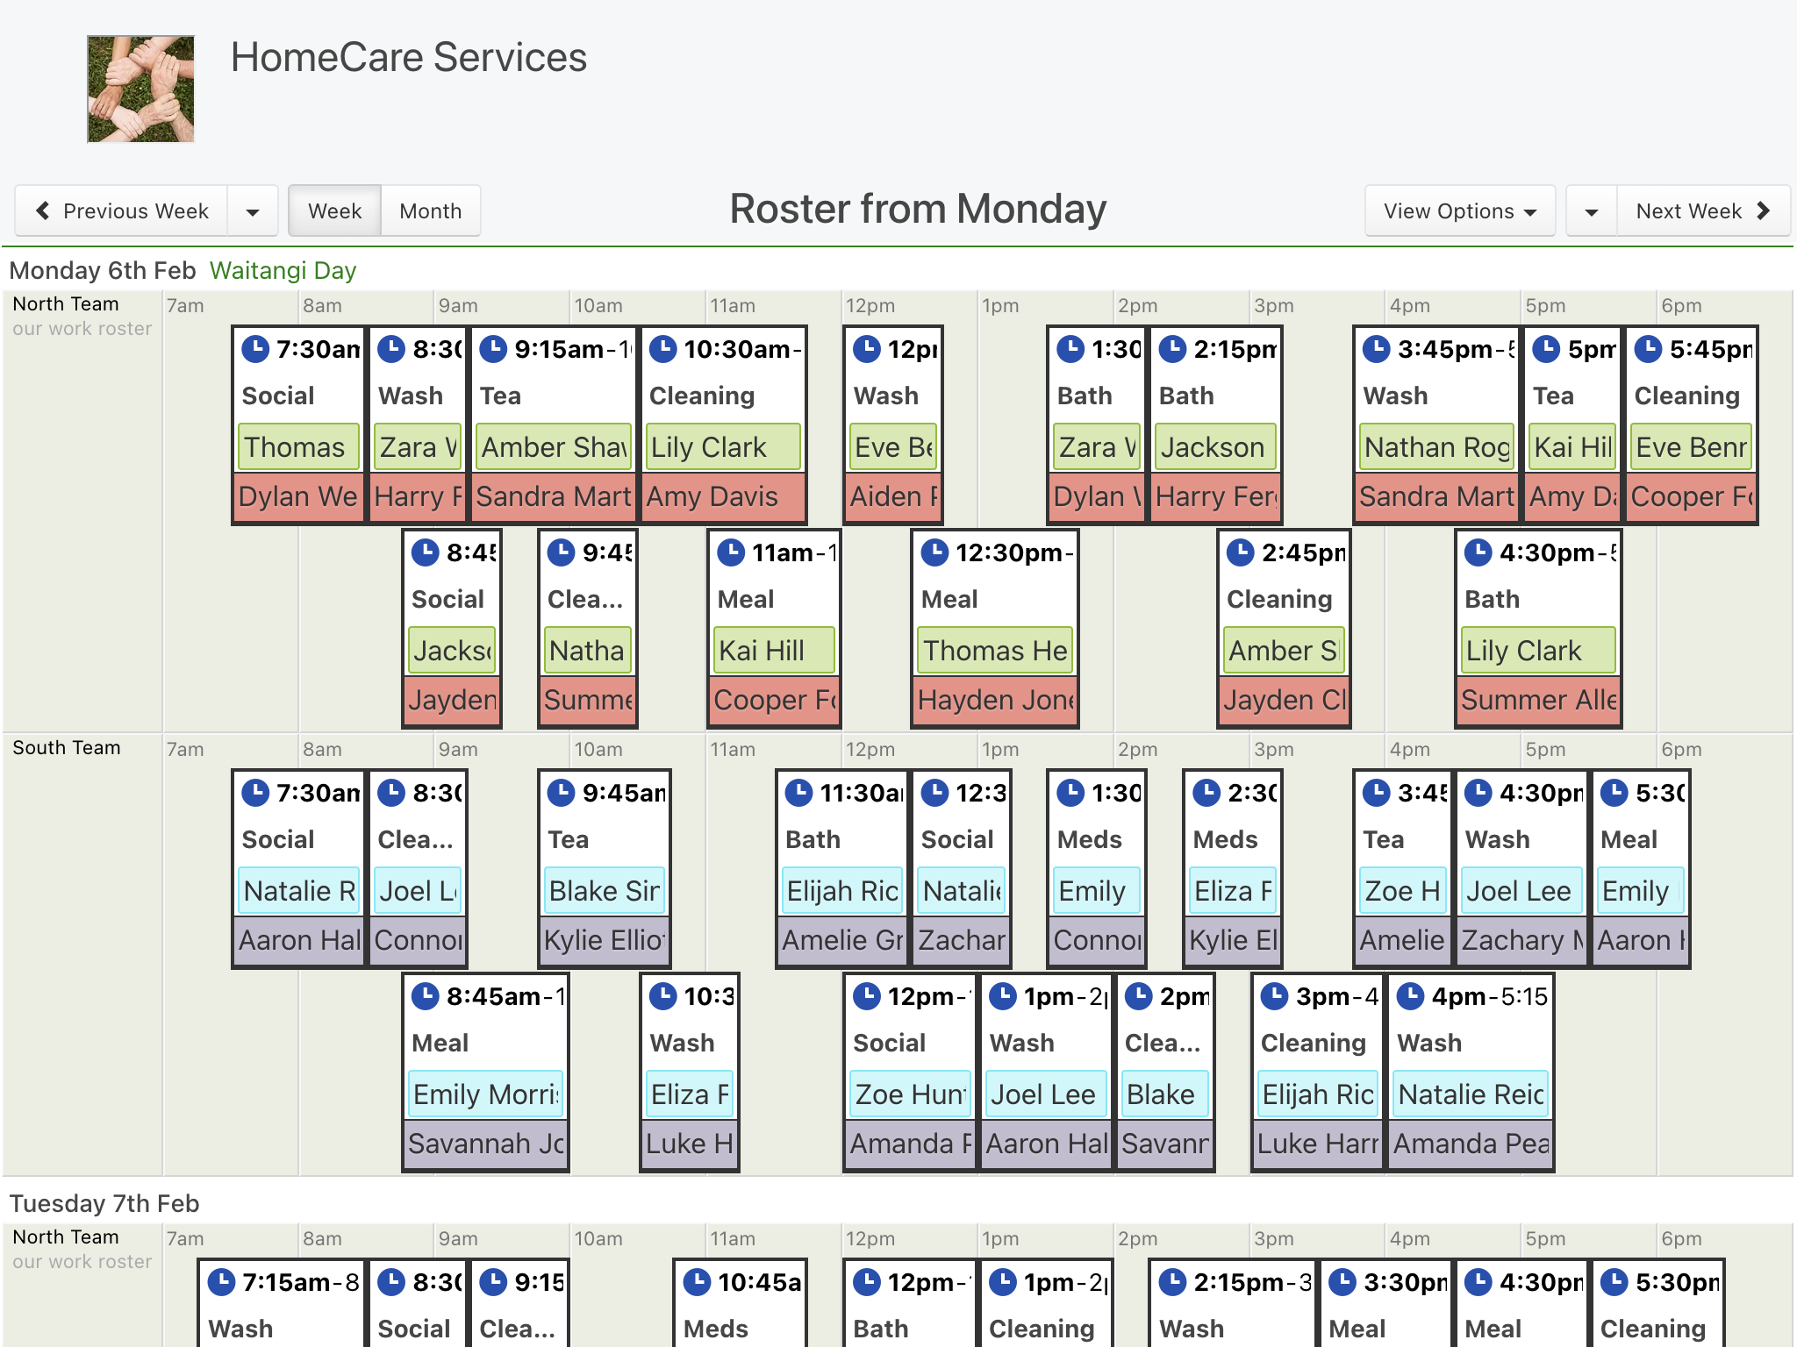1797x1347 pixels.
Task: Click the Monday 6th Feb date heading
Action: click(103, 270)
